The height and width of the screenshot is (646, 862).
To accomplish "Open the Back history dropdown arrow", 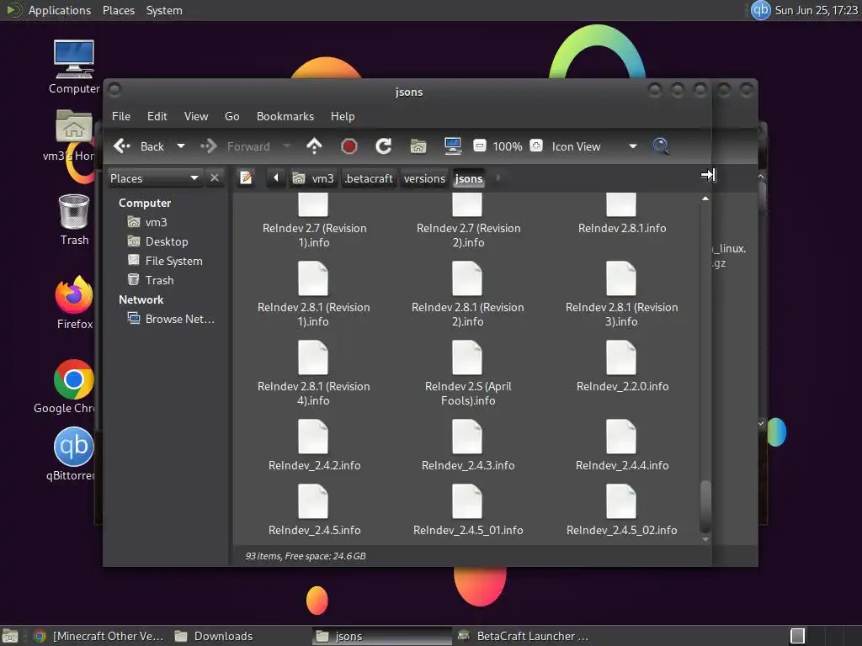I will (x=180, y=146).
